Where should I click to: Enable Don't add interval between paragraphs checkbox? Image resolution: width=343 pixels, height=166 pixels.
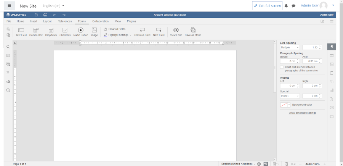coord(282,67)
